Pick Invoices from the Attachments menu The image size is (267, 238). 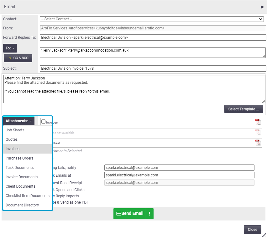pyautogui.click(x=28, y=149)
